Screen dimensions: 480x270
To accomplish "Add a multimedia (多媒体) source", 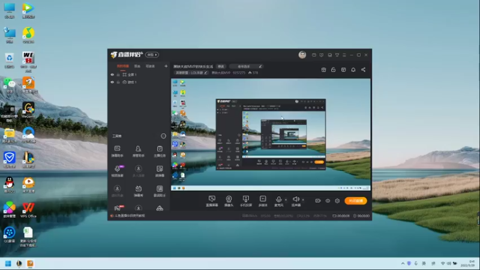I will click(x=263, y=201).
